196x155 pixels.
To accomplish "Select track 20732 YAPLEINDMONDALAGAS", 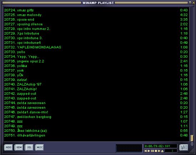I will (x=96, y=47).
